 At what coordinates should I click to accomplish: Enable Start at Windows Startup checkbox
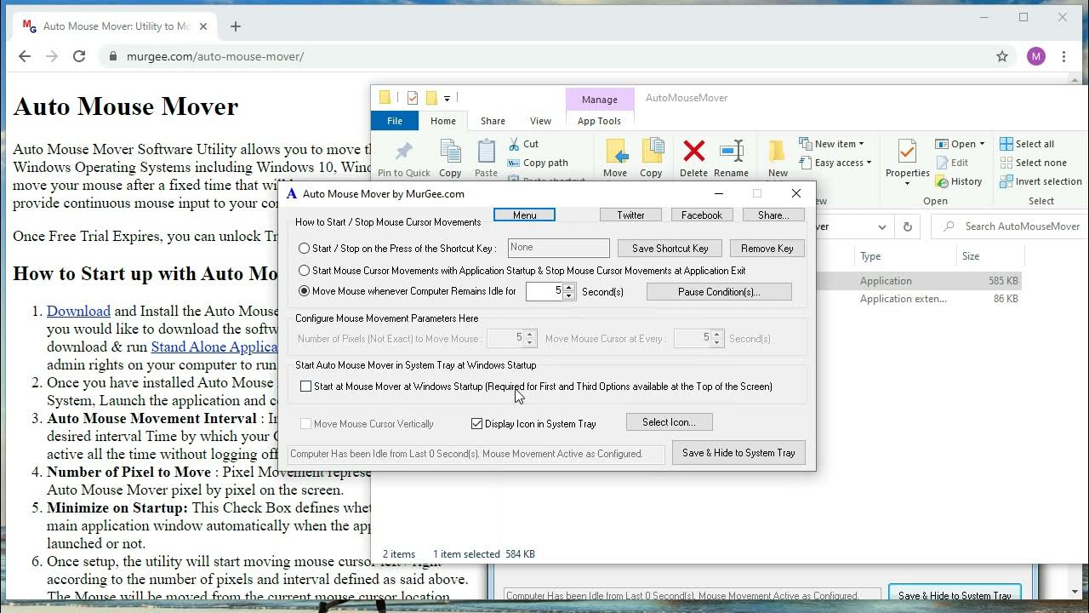click(x=306, y=387)
